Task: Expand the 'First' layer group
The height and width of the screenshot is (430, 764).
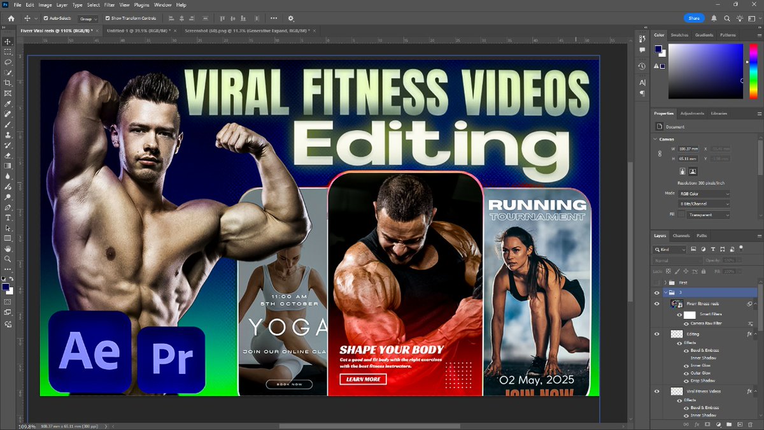Action: pyautogui.click(x=665, y=282)
